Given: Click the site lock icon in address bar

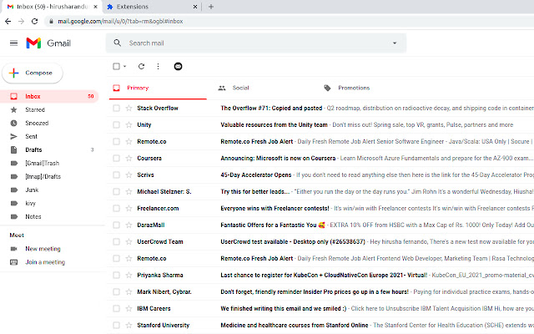Looking at the screenshot, I should (x=51, y=21).
